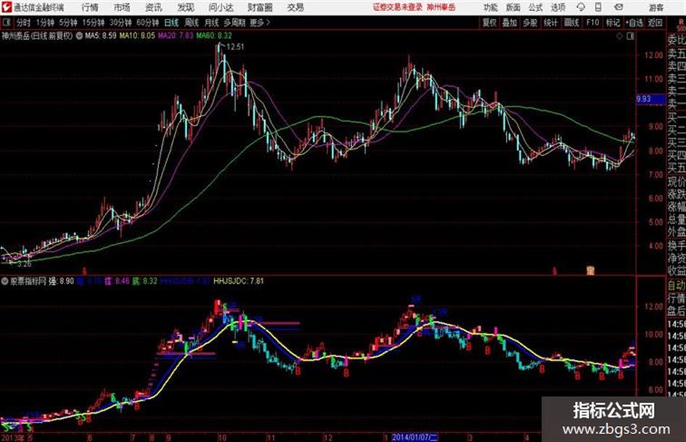This screenshot has width=686, height=442.
Task: Click the HHJSJDC: 7.81 indicator value
Action: (x=238, y=281)
